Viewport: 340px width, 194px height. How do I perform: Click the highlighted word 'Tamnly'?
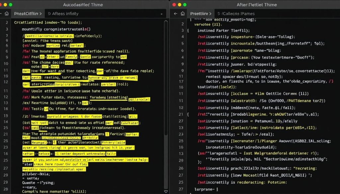[71, 57]
